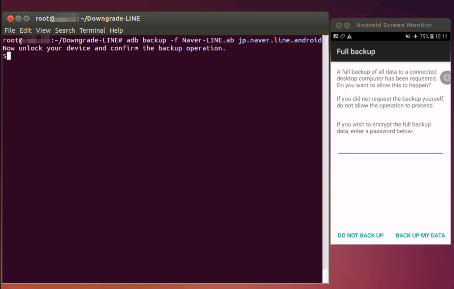454x289 pixels.
Task: Click 'If you wish to encrypt' paragraph
Action: point(384,128)
